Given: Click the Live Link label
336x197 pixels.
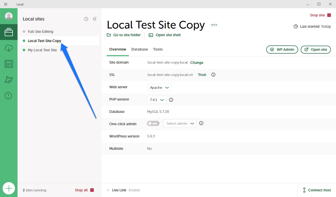Looking at the screenshot, I should [119, 190].
